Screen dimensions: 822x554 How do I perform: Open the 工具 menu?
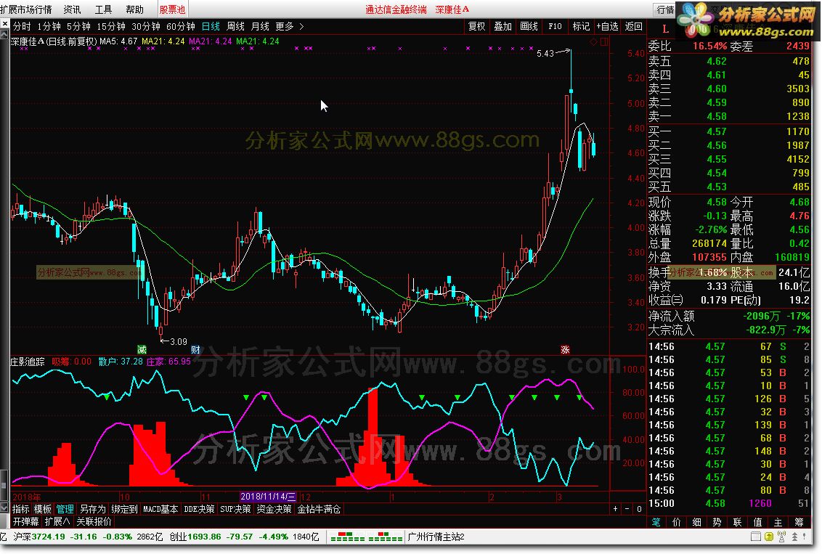tap(103, 9)
